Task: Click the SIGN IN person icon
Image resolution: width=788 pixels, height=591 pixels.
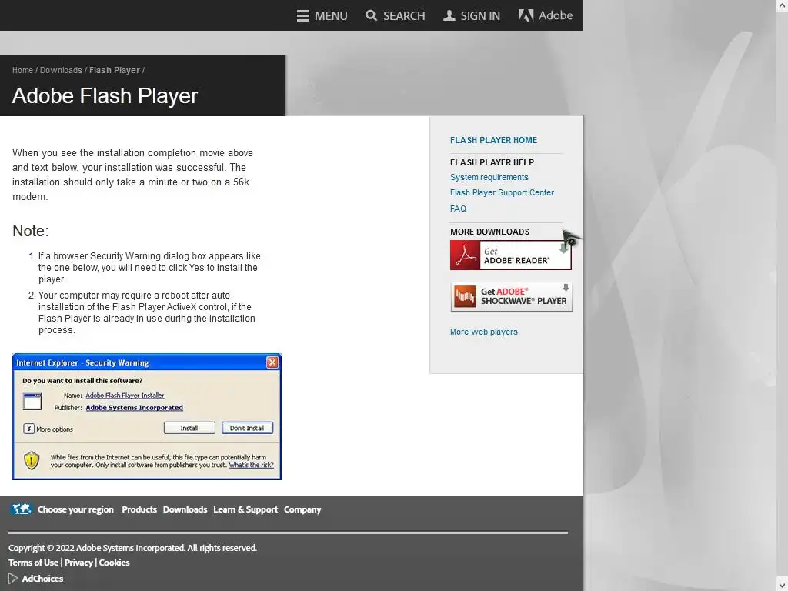Action: 449,15
